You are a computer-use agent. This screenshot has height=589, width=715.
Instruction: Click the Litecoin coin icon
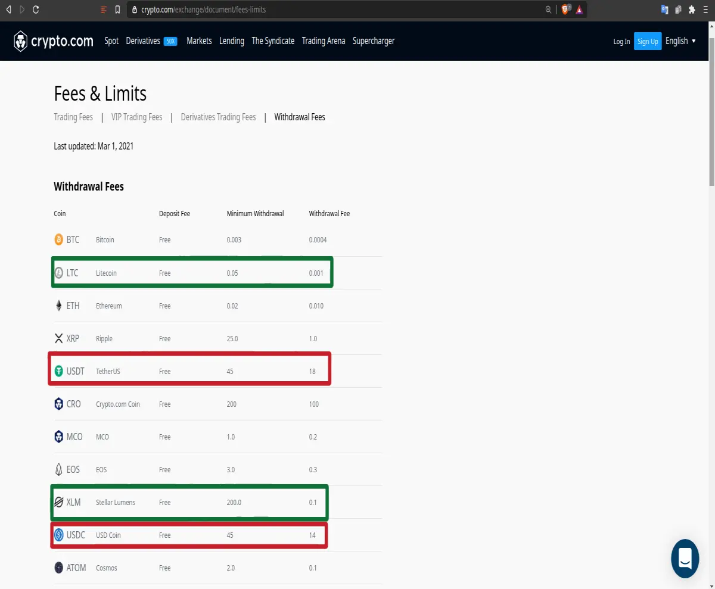pos(58,273)
